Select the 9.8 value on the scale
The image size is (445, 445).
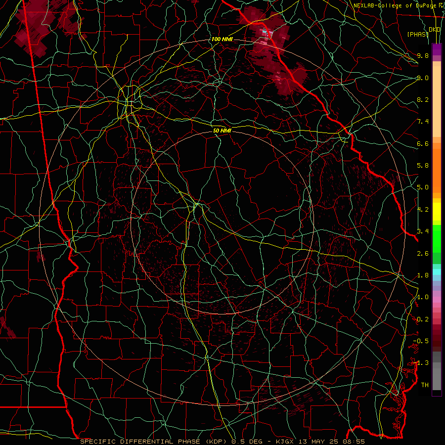(x=423, y=55)
